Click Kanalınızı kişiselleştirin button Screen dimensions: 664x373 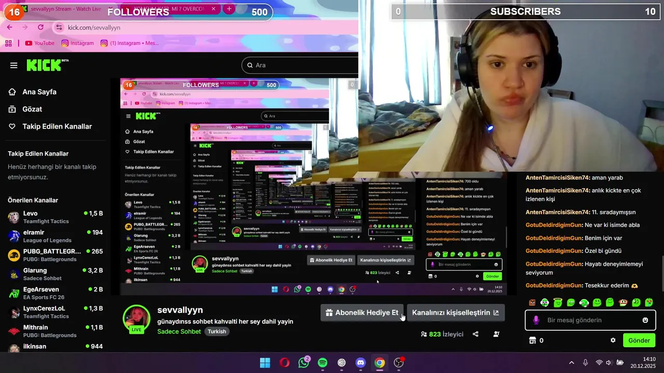[455, 312]
